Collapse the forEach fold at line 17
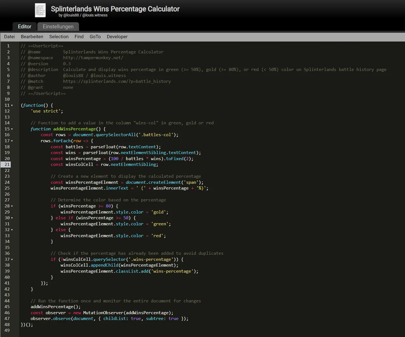405x337 pixels. tap(12, 141)
